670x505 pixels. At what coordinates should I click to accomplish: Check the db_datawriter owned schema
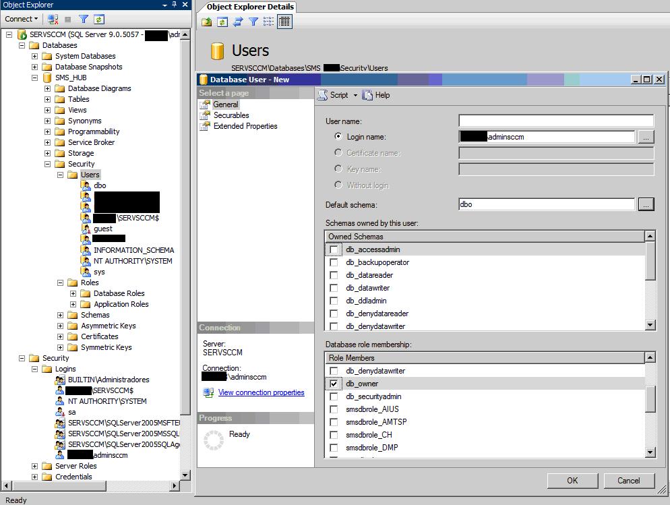[334, 288]
